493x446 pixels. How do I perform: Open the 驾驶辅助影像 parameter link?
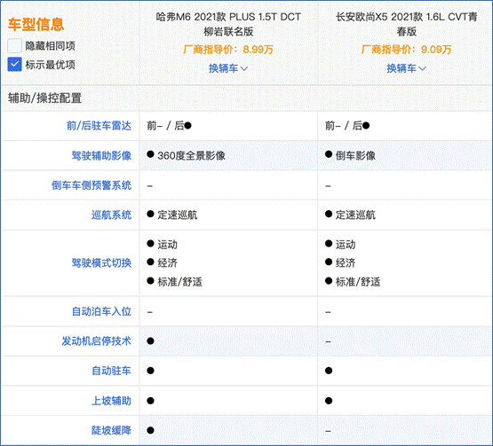(101, 155)
